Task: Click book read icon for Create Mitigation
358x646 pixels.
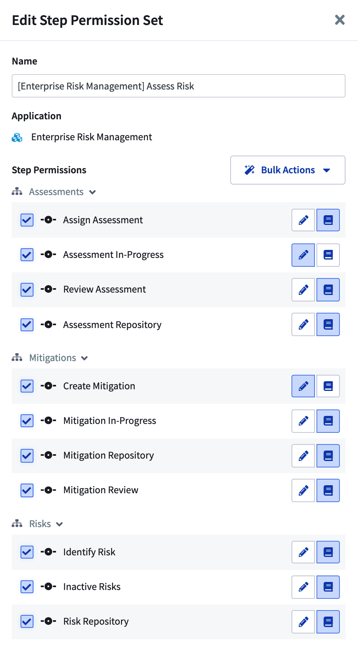Action: [x=328, y=386]
